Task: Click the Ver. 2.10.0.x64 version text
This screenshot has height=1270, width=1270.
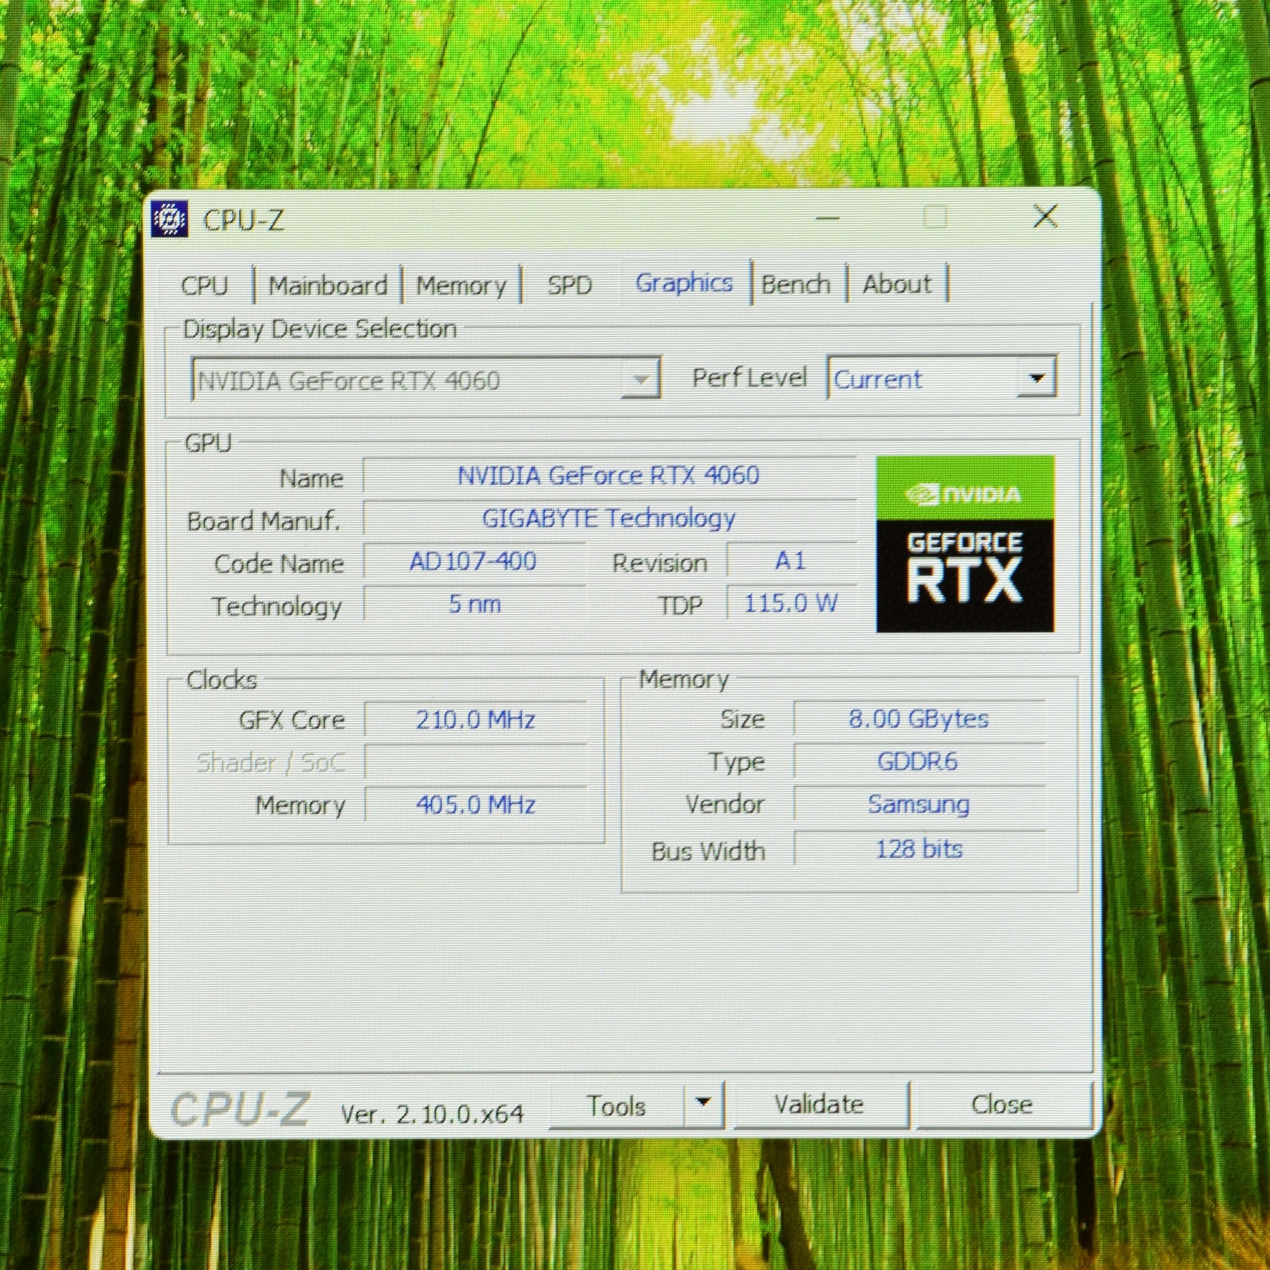Action: point(432,1113)
